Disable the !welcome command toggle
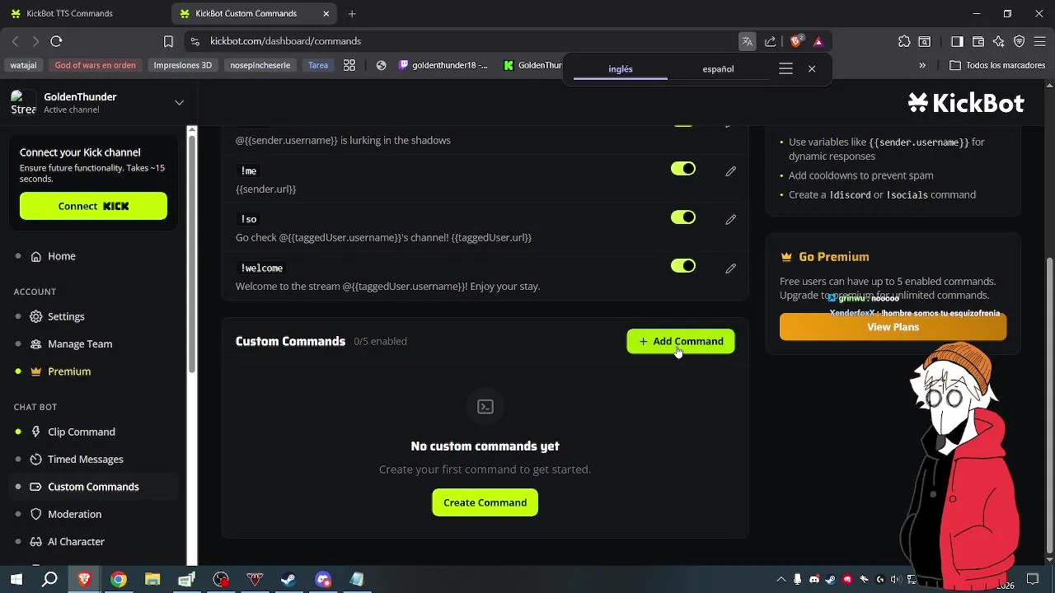The image size is (1055, 593). pyautogui.click(x=683, y=266)
